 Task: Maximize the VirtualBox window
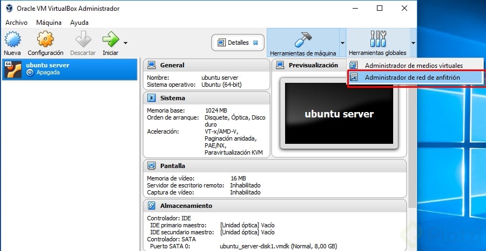pyautogui.click(x=380, y=8)
